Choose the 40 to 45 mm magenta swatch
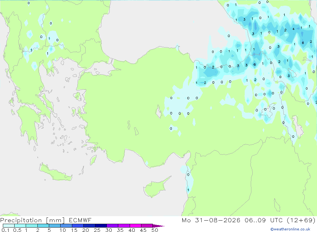 click(135, 226)
